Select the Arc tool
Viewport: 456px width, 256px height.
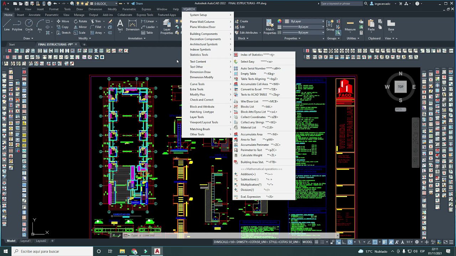pyautogui.click(x=40, y=25)
